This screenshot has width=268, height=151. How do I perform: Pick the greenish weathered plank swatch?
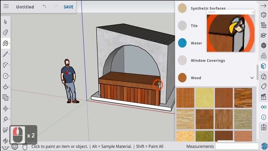tap(243, 119)
